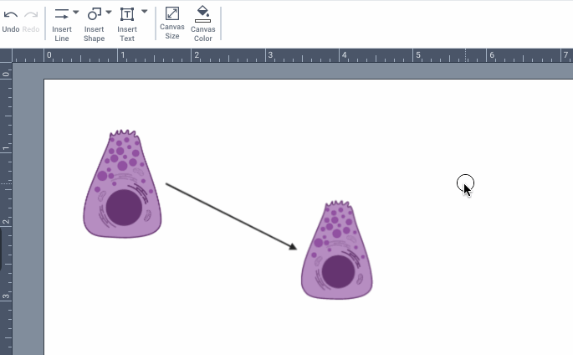Expand the Insert Shape dropdown arrow

109,13
